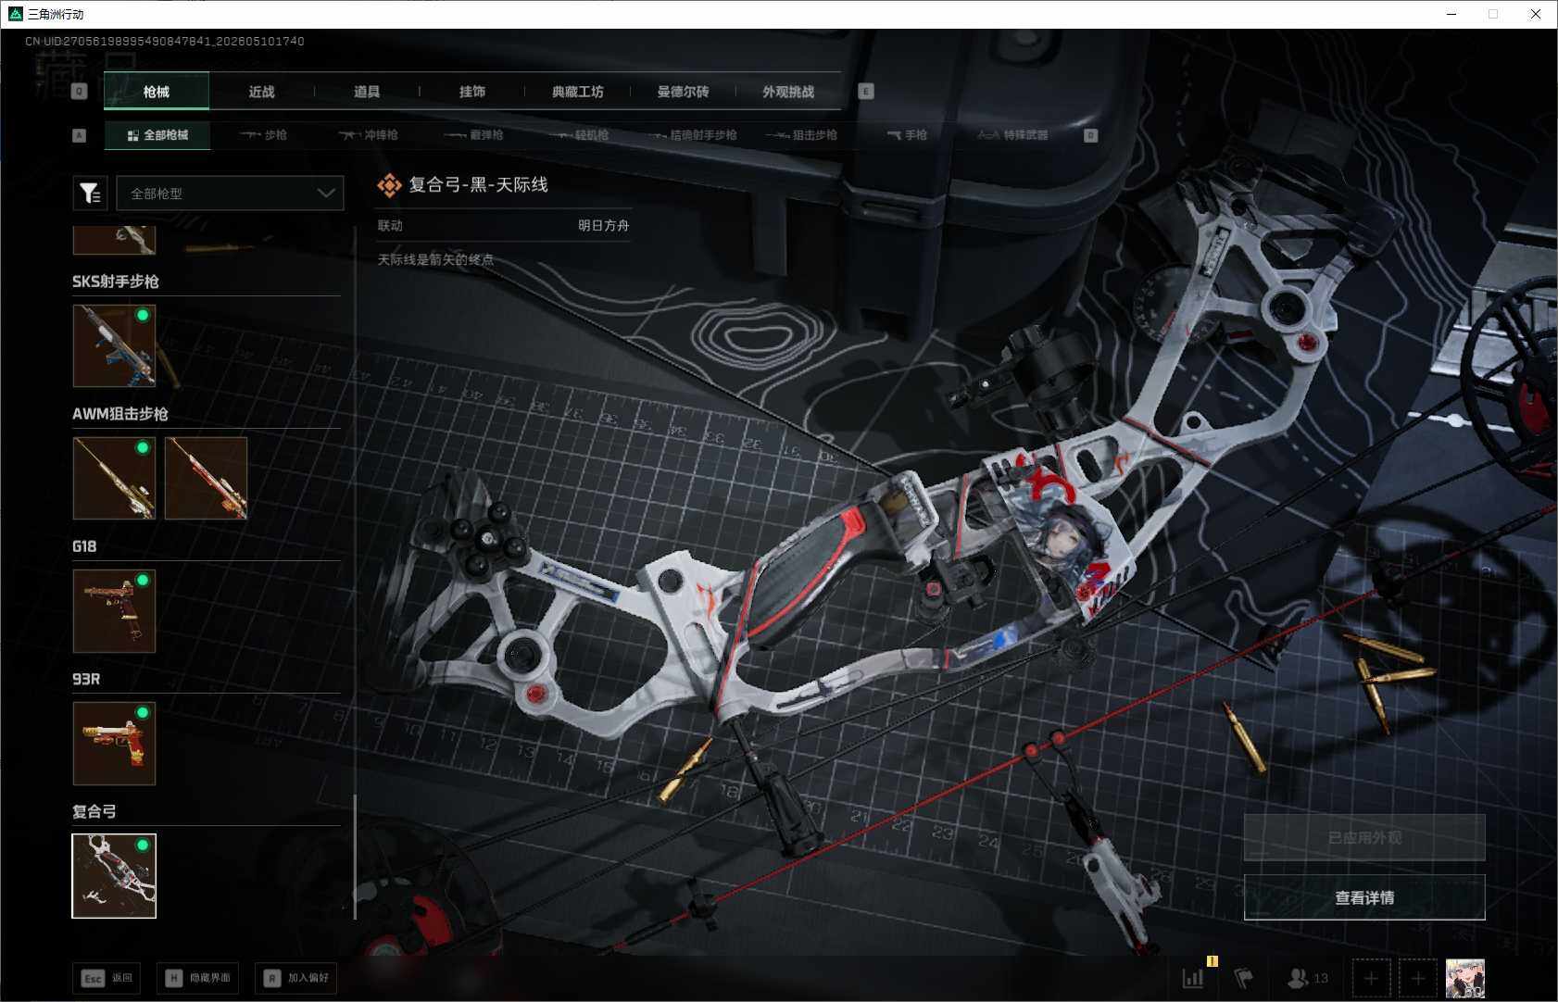Click the SKS射手步枪 section heading

coord(116,282)
